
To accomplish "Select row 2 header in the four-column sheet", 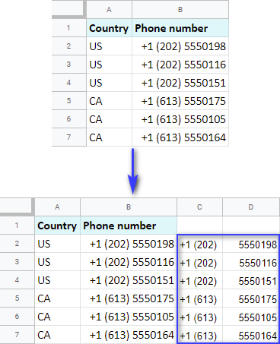I will (x=17, y=244).
